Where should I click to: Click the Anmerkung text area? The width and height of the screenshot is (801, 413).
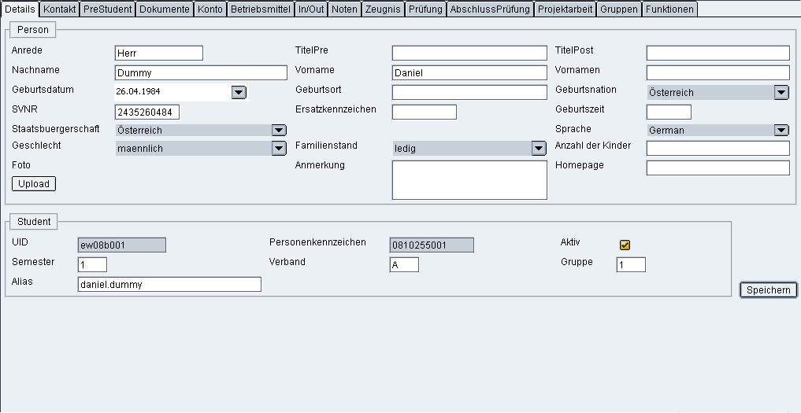click(x=469, y=180)
